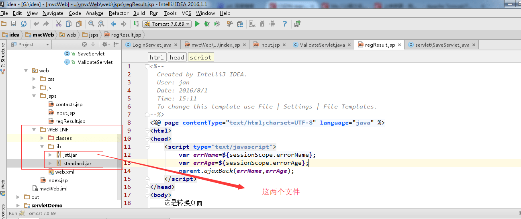Expand the standard.jar node
Screen dimensions: 521x219
pos(50,163)
